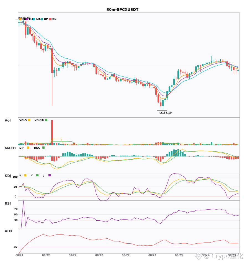Screen dimensions: 245x263
Task: Click the green D legend swatch
Action: (x=37, y=175)
